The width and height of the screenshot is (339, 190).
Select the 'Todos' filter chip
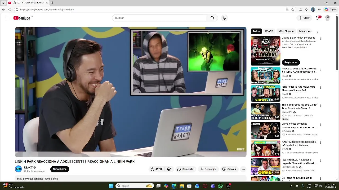pyautogui.click(x=256, y=31)
